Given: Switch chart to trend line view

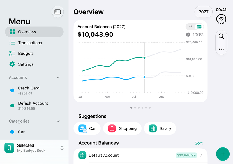Looking at the screenshot, I should (190, 27).
